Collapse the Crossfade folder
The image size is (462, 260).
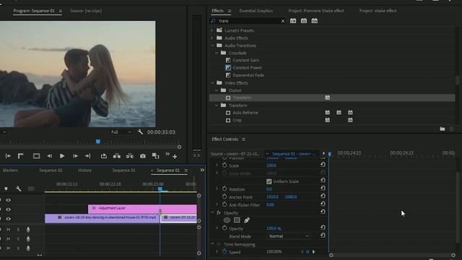point(217,53)
